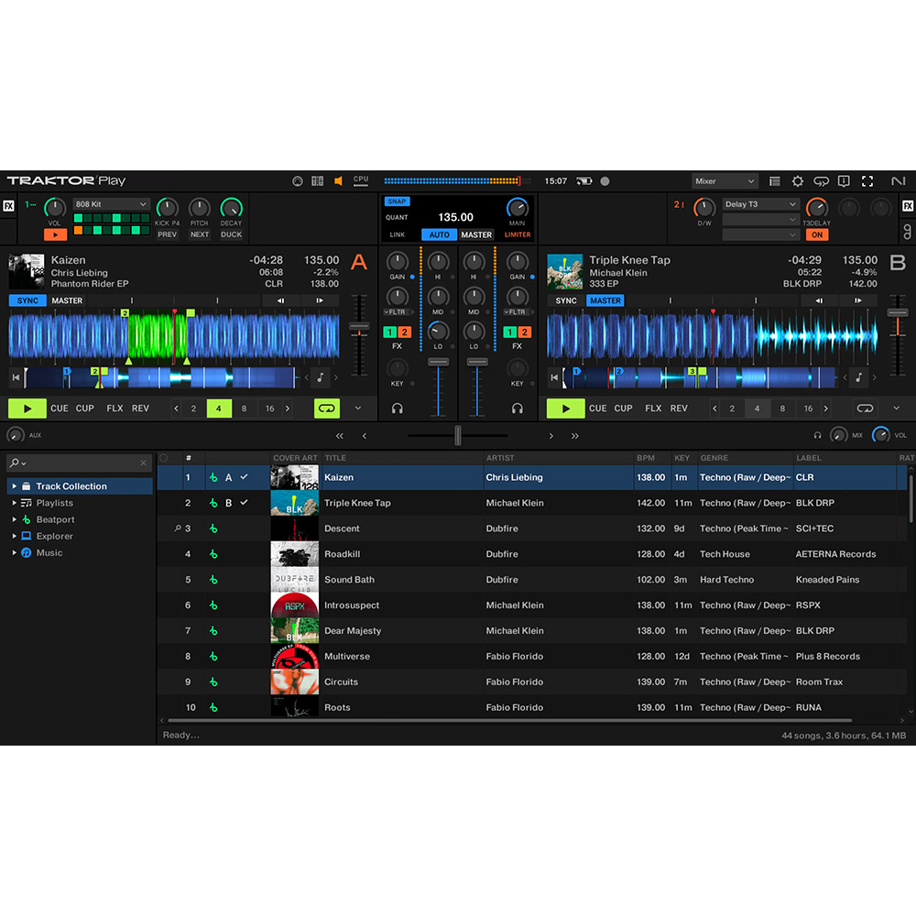
Task: Click the metronome icon in the header
Action: pos(298,181)
